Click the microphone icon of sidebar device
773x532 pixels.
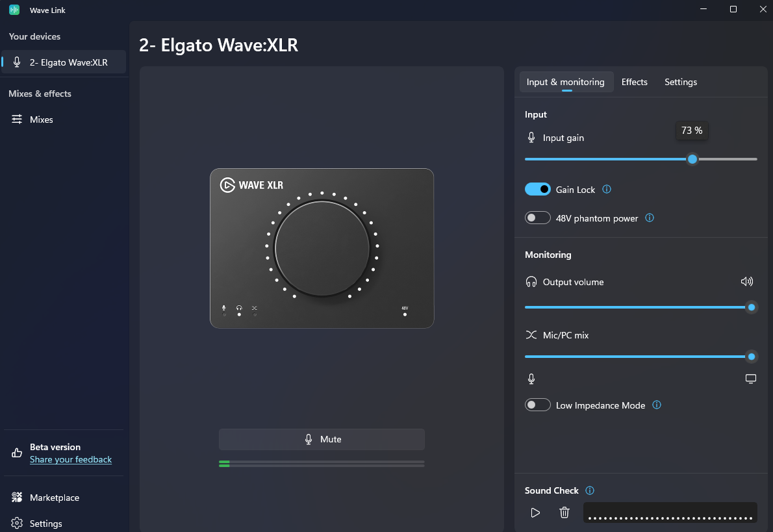point(17,62)
